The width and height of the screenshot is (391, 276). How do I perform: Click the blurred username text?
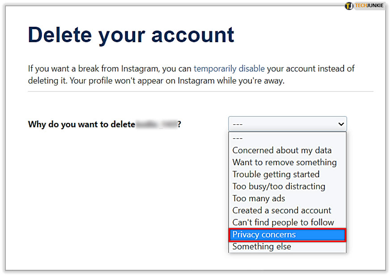156,124
